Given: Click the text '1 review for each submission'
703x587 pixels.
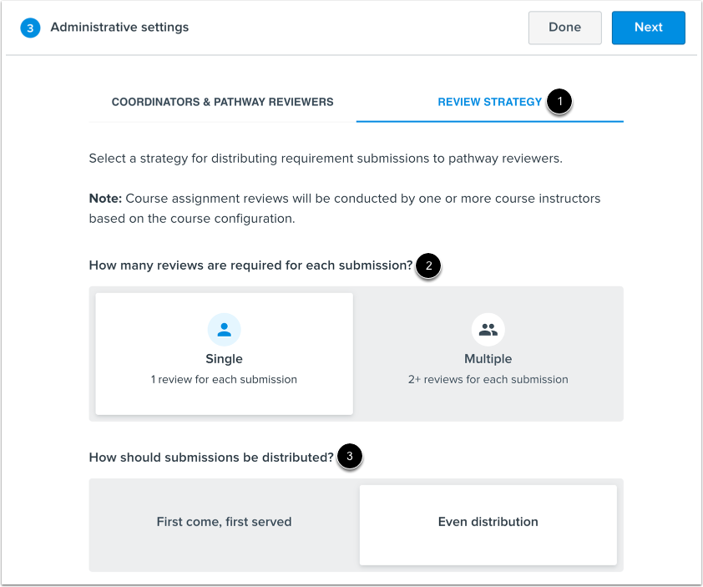Looking at the screenshot, I should 224,379.
